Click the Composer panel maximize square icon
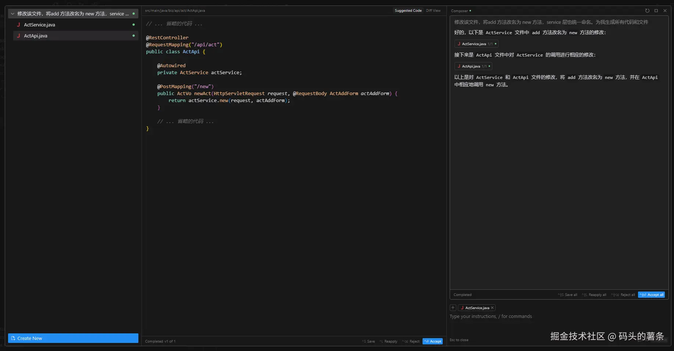Screen dimensions: 674x351 point(656,11)
